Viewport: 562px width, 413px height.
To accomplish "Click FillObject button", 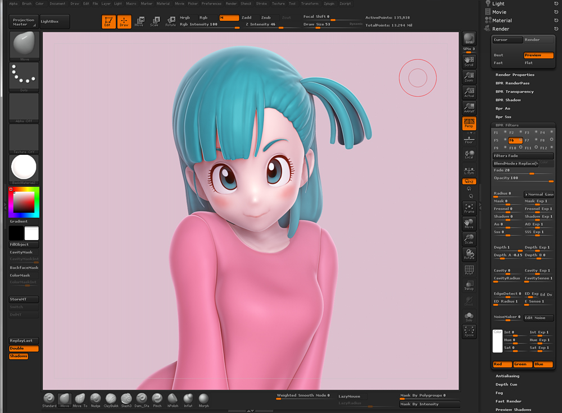I will click(x=24, y=245).
